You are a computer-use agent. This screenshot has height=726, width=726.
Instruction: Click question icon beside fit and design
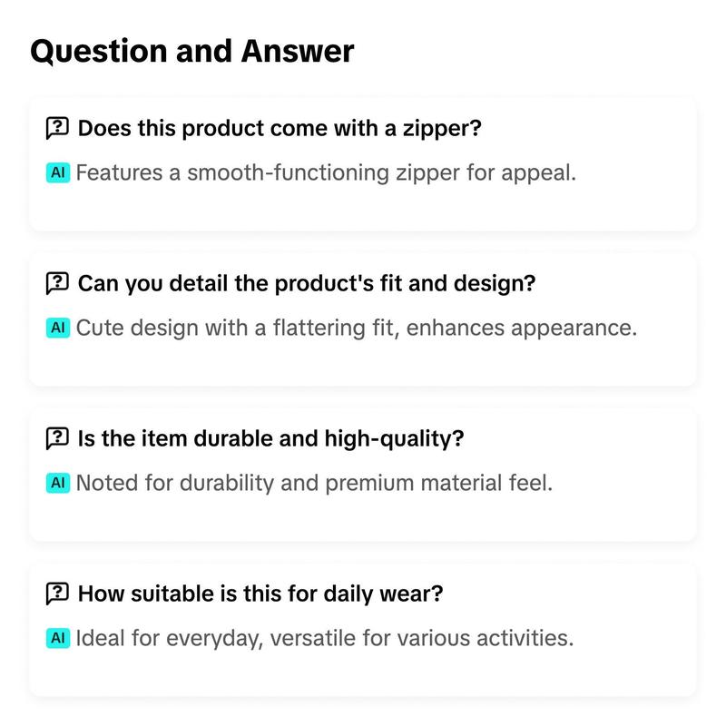point(57,283)
